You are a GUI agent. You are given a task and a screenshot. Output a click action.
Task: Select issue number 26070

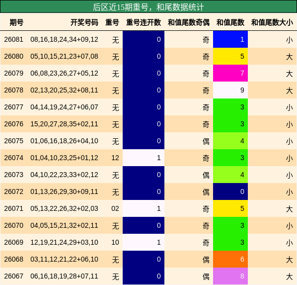click(13, 225)
